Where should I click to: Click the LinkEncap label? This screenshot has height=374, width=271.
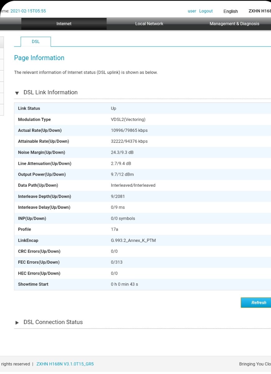[x=28, y=240]
